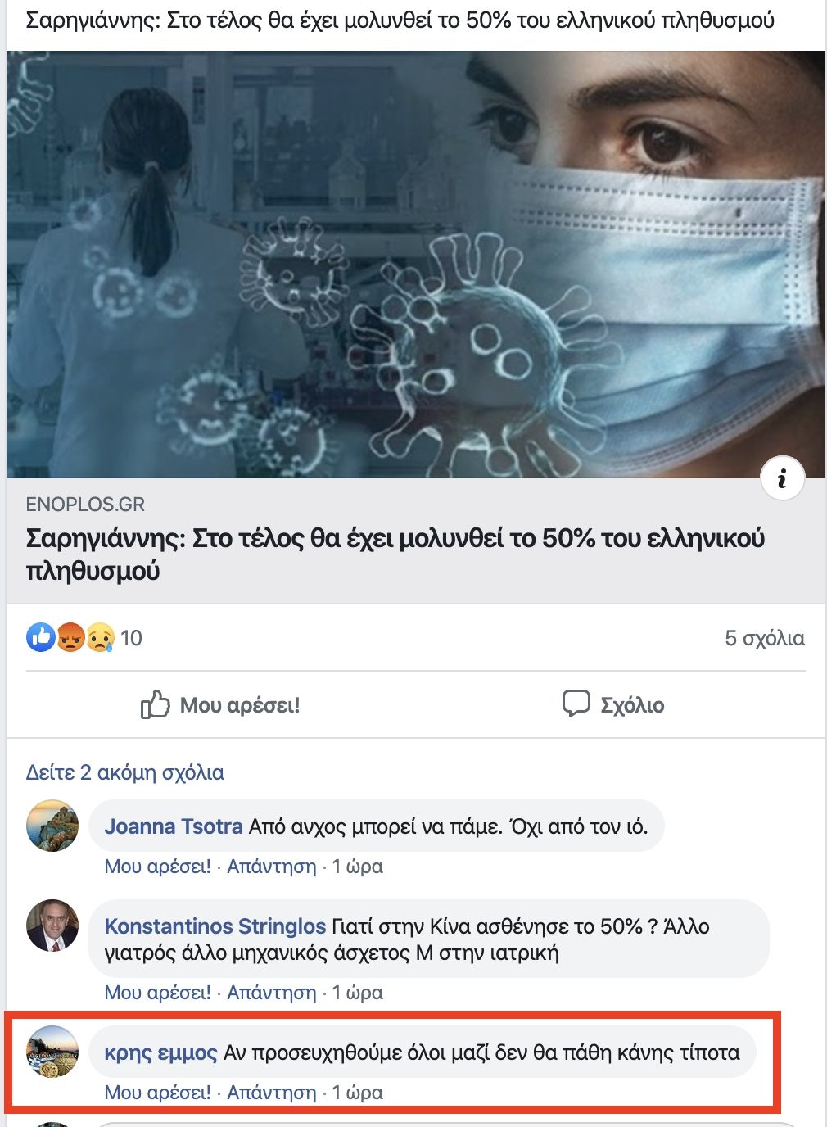Like κρης εμμος comment

[x=158, y=1093]
